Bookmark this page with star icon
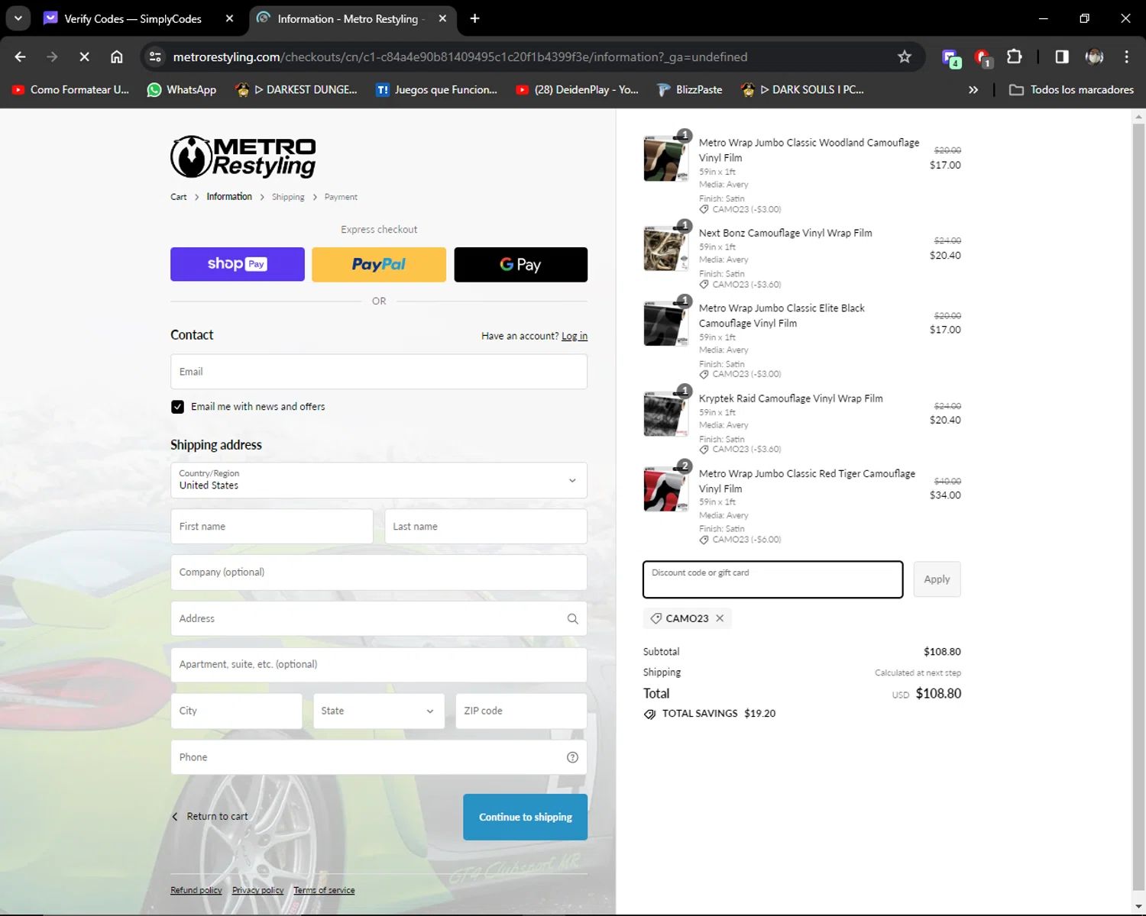The image size is (1146, 916). [x=905, y=56]
